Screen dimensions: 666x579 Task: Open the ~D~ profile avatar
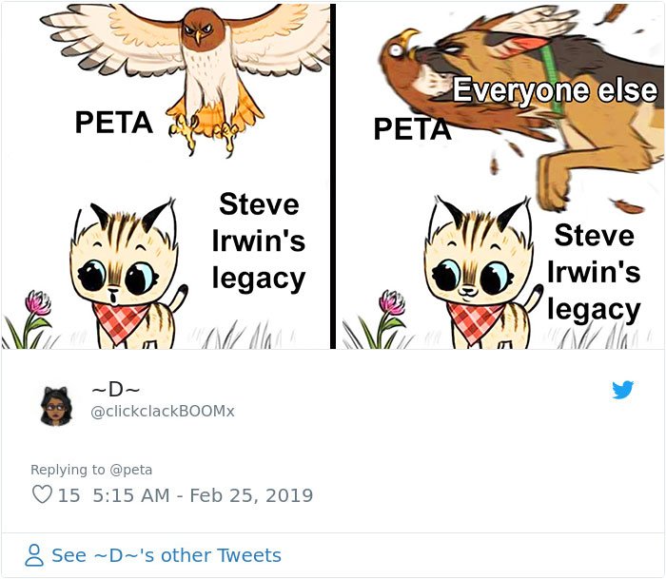[56, 406]
